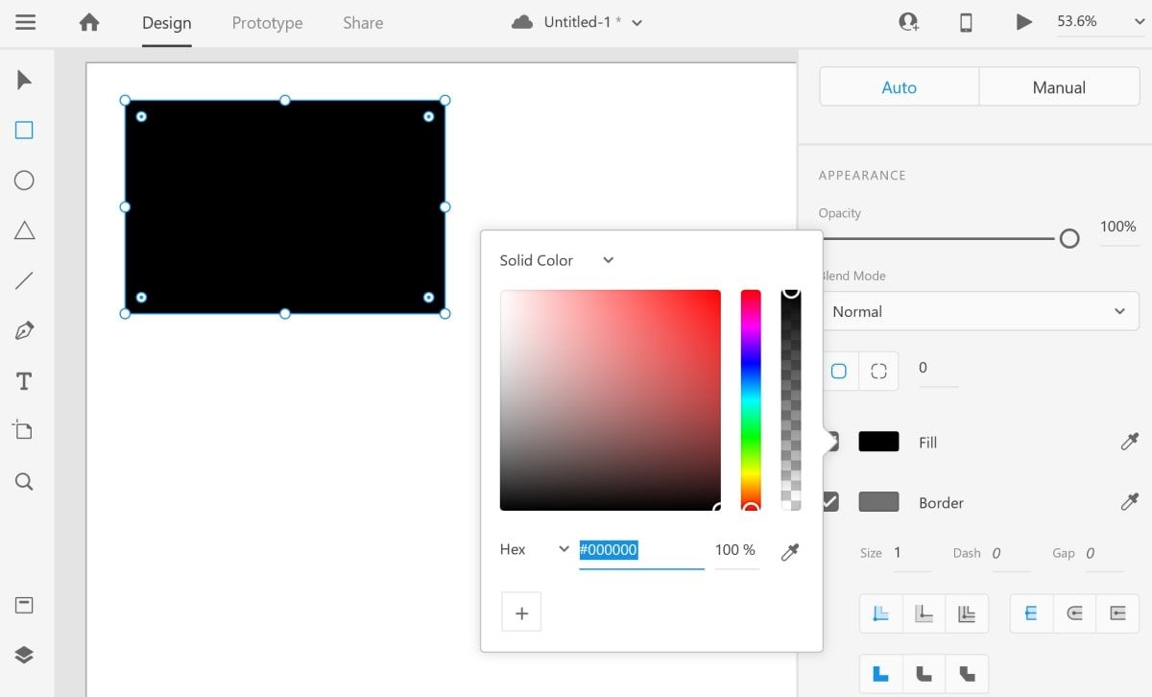The image size is (1152, 697).
Task: Select miter join option
Action: [881, 674]
